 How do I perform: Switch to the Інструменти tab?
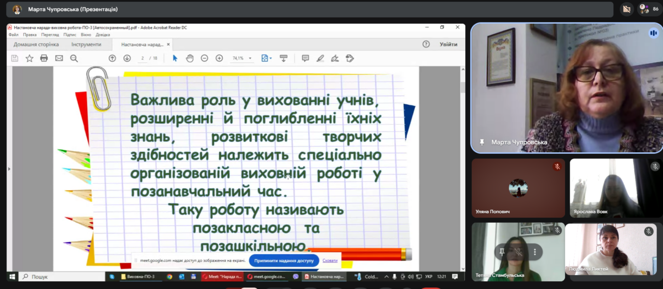[86, 45]
